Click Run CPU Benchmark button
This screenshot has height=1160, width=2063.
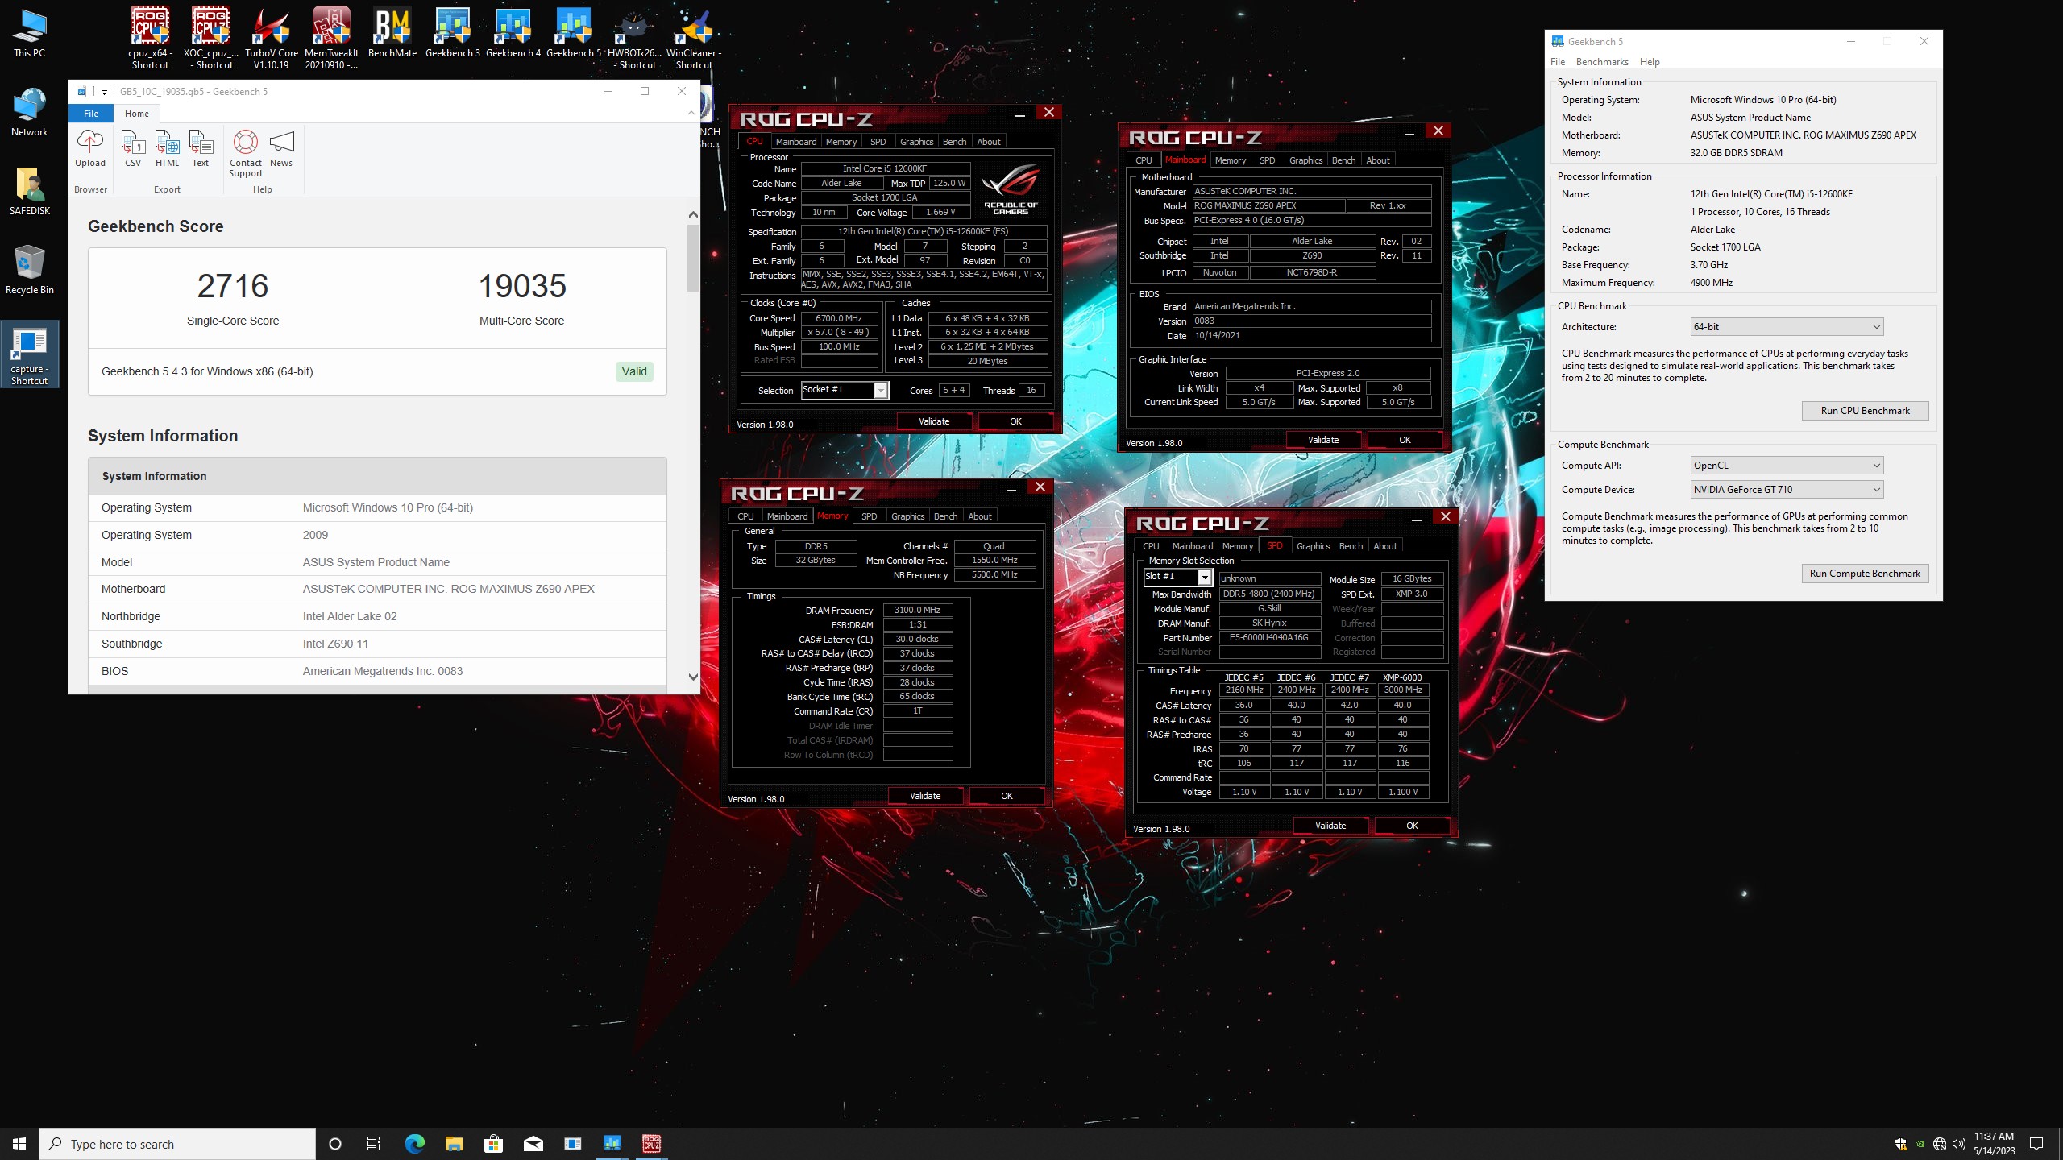click(1865, 411)
